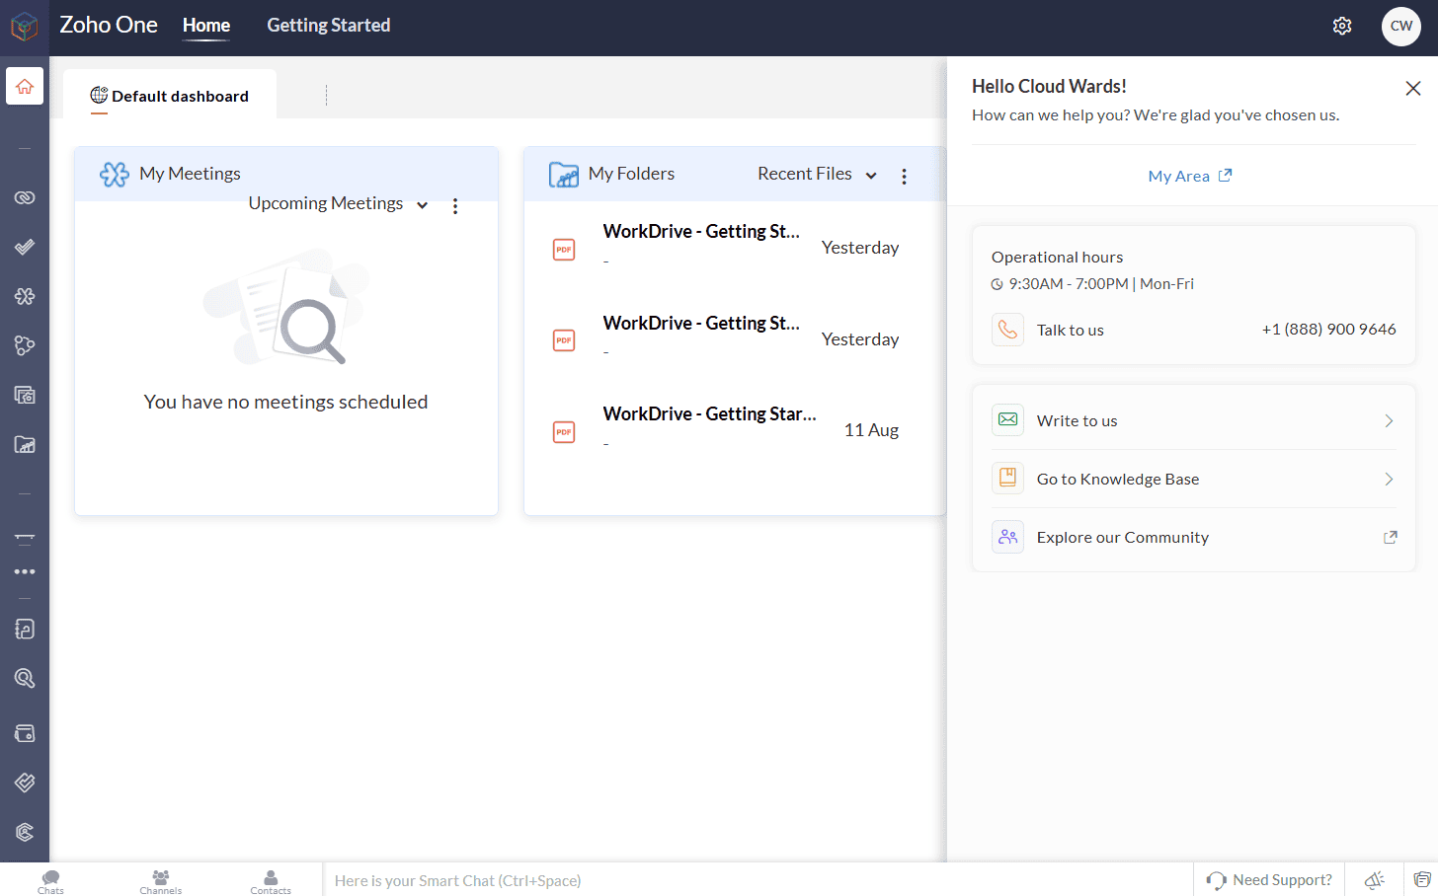Open the Meetings app icon in sidebar

point(25,296)
